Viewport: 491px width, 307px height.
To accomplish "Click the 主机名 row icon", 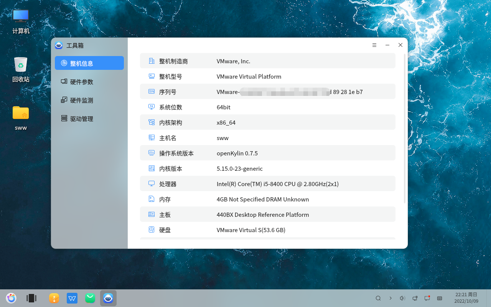I will click(x=152, y=137).
